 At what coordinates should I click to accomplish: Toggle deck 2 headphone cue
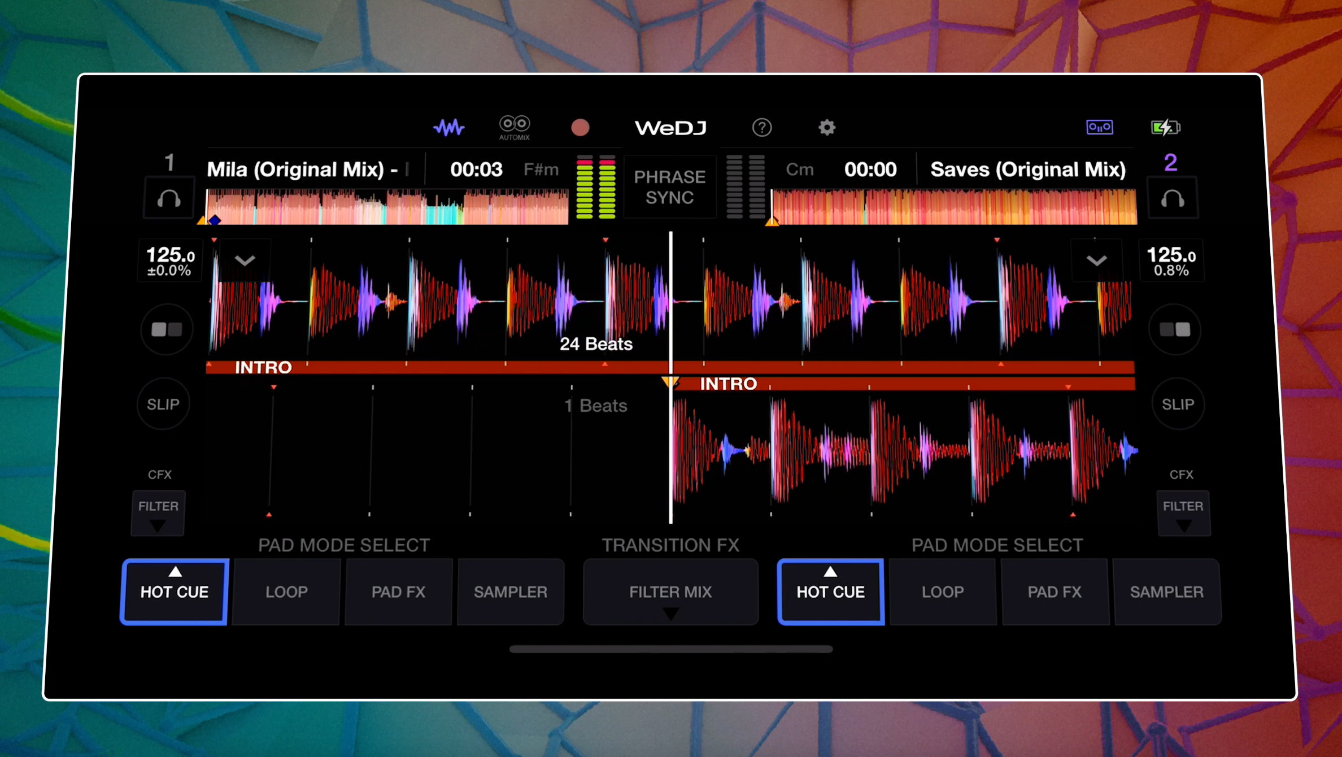click(x=1173, y=198)
